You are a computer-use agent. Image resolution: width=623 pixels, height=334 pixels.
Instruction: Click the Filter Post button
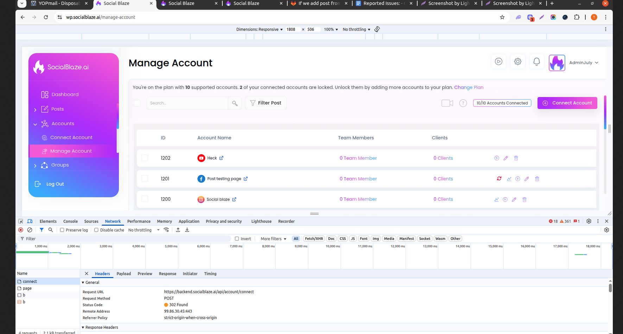pyautogui.click(x=266, y=103)
